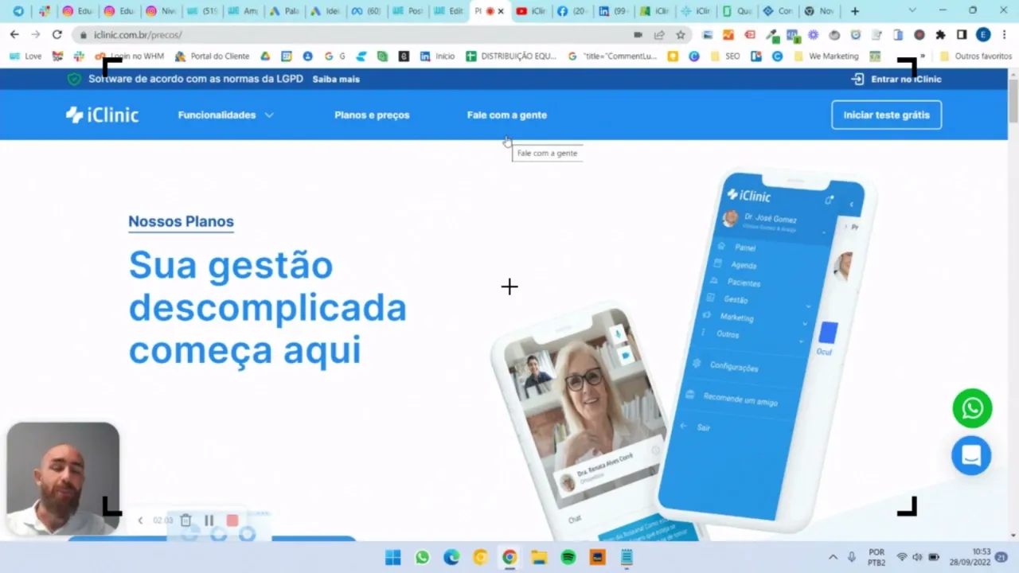1019x573 pixels.
Task: Open the Love bookmark
Action: point(26,57)
